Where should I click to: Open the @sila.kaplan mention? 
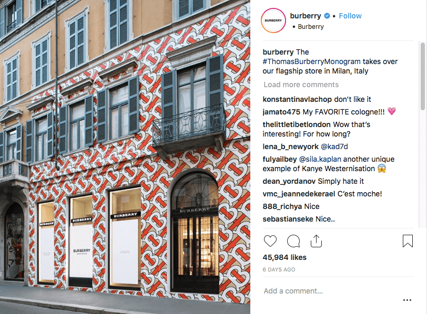320,159
